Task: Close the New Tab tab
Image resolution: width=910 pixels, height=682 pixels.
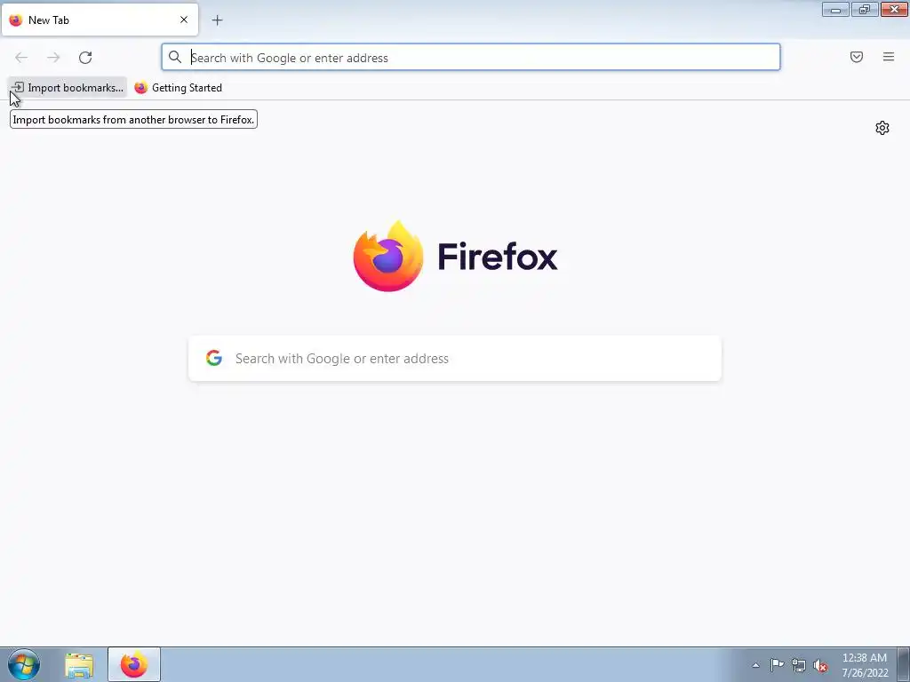Action: [x=183, y=20]
